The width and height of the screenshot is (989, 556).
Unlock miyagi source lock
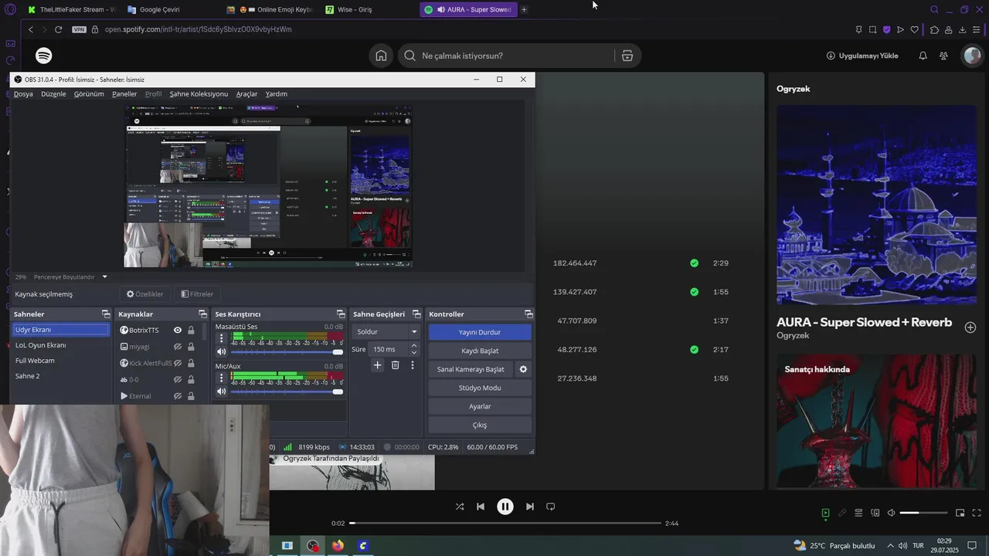point(191,347)
